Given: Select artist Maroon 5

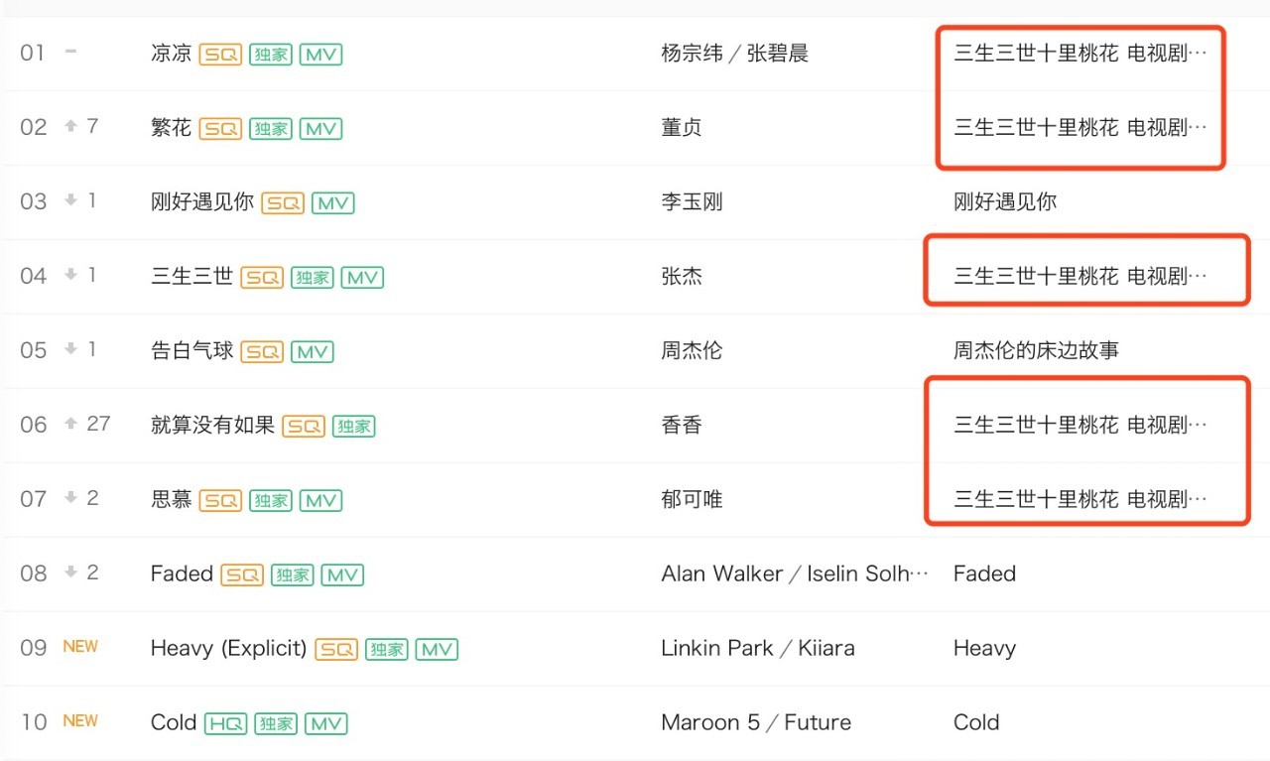Looking at the screenshot, I should click(x=710, y=723).
